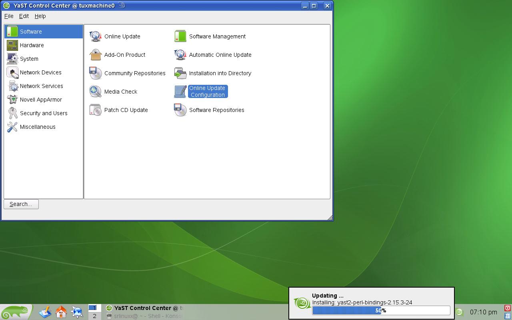The height and width of the screenshot is (320, 512).
Task: Click the Software Management label
Action: 217,36
